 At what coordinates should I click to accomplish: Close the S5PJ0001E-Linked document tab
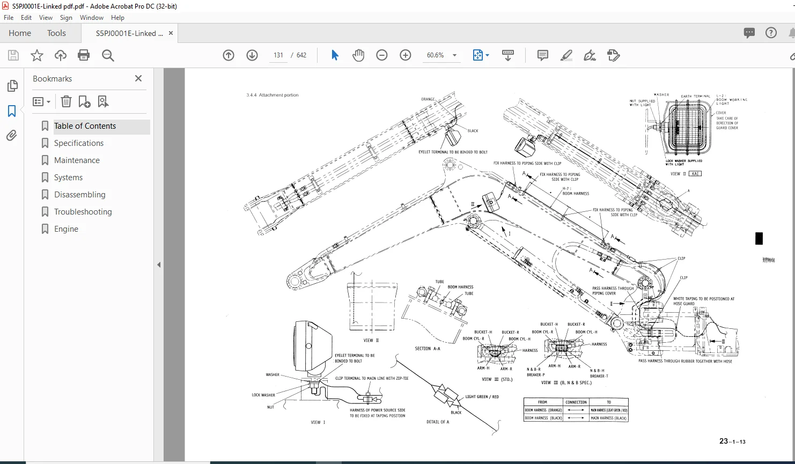[171, 33]
